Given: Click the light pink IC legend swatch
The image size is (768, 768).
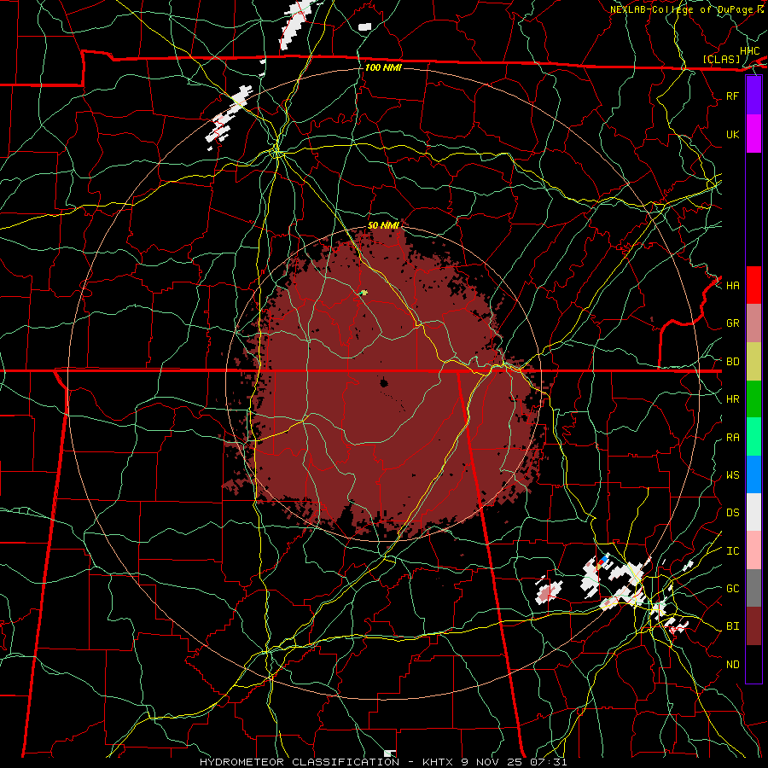Looking at the screenshot, I should (x=753, y=550).
